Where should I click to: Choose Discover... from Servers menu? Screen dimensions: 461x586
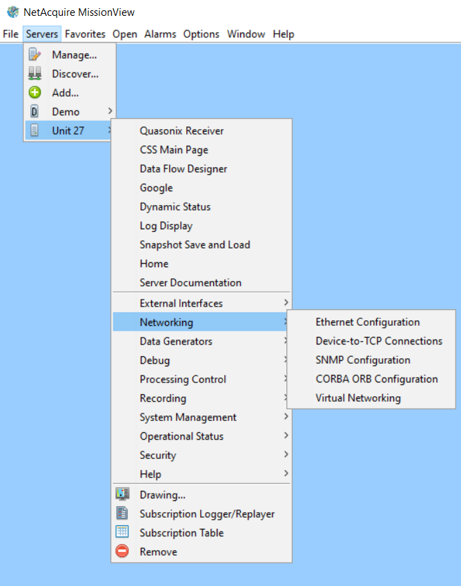[70, 74]
